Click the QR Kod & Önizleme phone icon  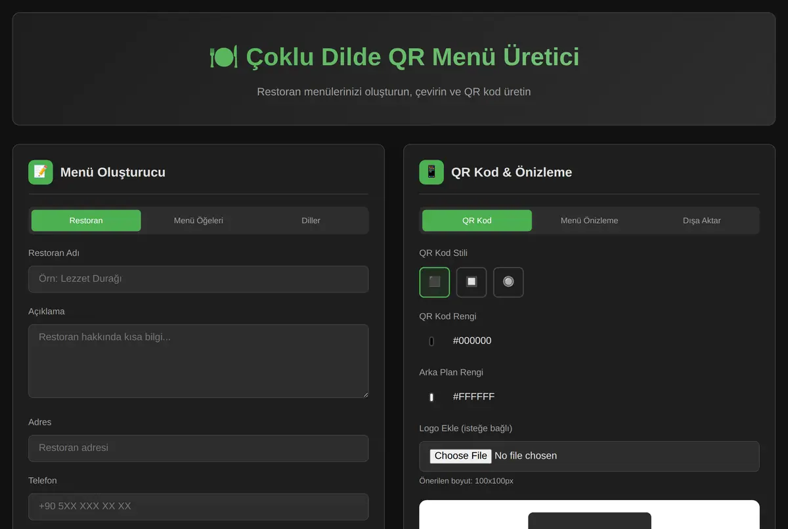coord(431,172)
